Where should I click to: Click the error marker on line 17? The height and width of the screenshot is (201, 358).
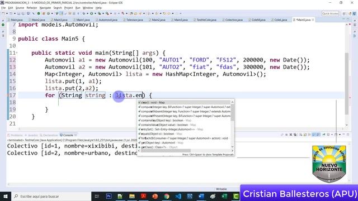pyautogui.click(x=8, y=95)
